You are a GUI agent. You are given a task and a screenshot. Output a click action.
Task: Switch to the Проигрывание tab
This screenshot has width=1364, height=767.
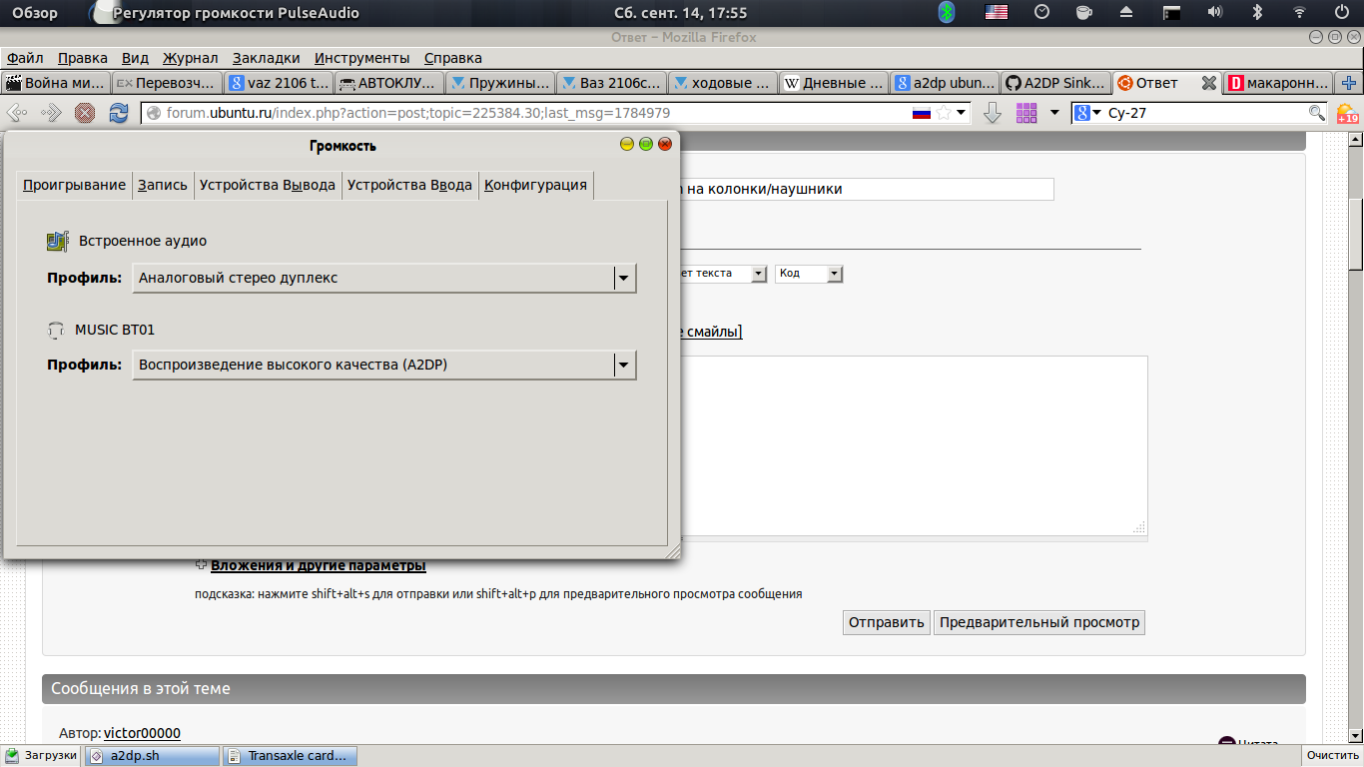click(74, 185)
